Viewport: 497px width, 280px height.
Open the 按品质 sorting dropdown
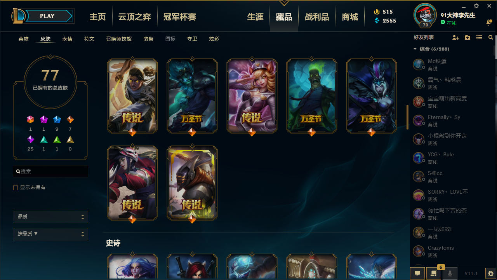coord(50,234)
